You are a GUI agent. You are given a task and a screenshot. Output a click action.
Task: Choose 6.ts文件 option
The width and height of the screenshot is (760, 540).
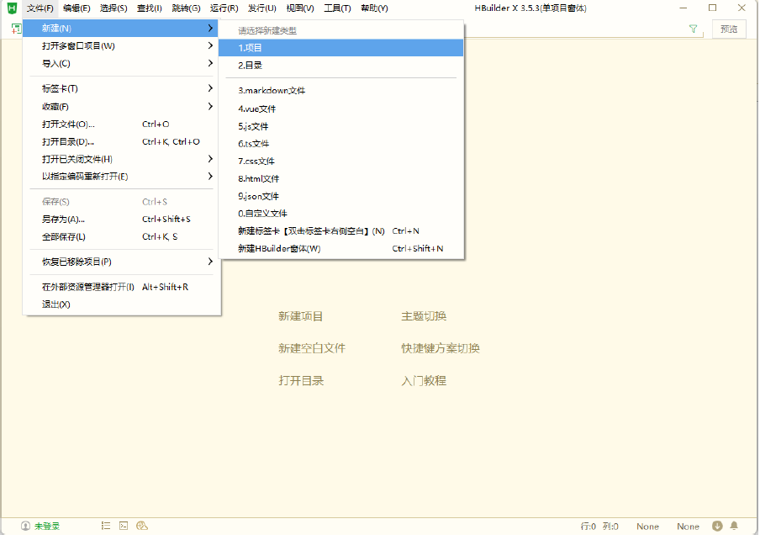[341, 144]
